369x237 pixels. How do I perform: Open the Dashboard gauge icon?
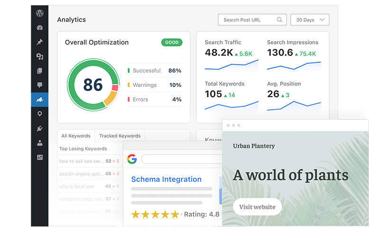point(39,27)
